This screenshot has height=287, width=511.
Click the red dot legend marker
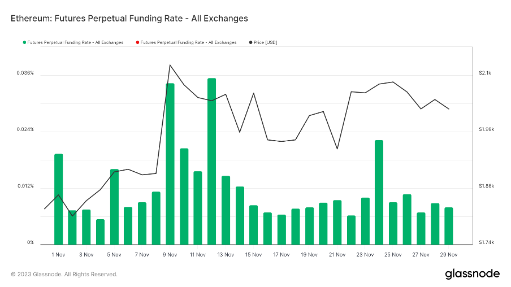[137, 42]
